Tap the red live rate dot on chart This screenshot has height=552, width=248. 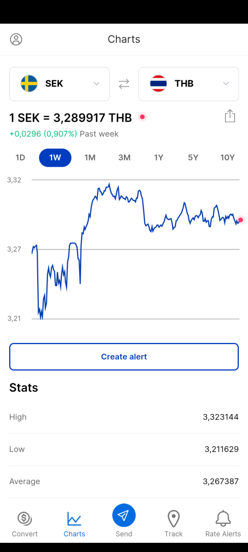pyautogui.click(x=241, y=220)
